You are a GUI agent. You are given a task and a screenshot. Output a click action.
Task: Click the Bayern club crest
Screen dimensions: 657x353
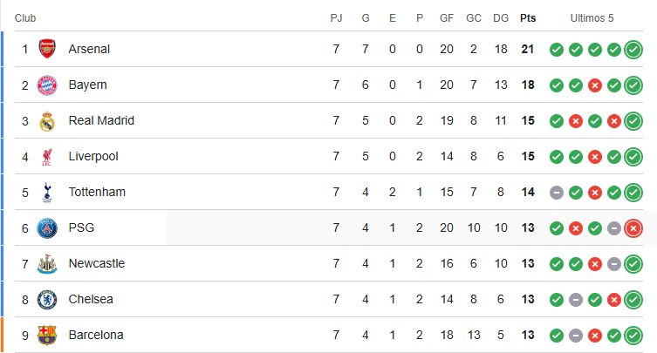[x=47, y=85]
